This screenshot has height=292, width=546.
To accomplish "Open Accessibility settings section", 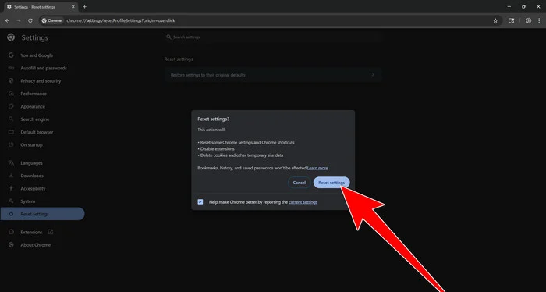I will (33, 188).
